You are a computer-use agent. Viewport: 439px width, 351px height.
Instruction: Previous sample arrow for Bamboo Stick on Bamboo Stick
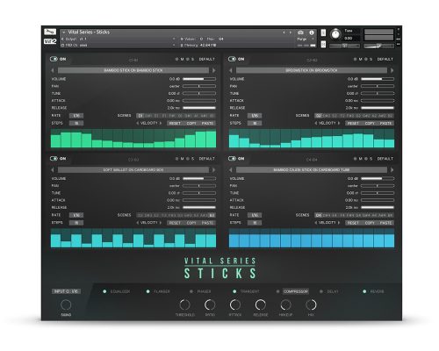[x=53, y=70]
